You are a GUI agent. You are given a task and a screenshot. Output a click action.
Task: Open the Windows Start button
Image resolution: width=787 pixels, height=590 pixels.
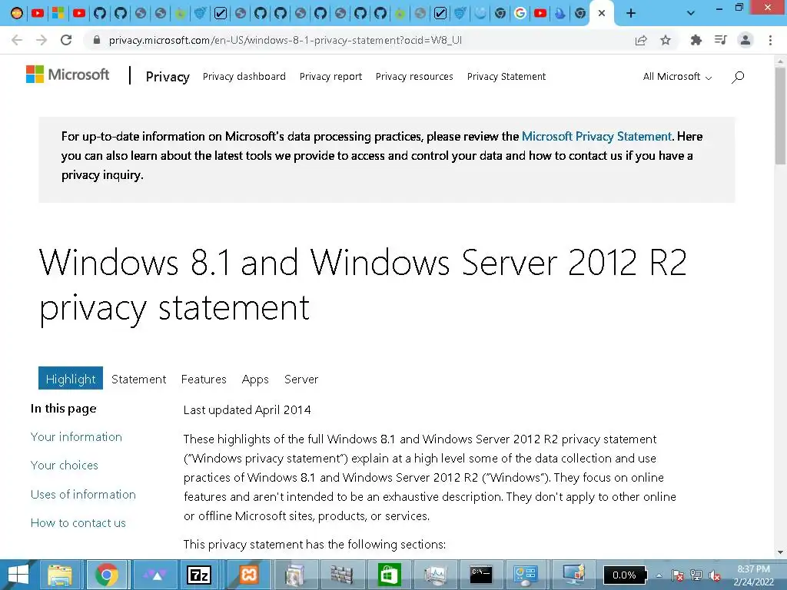[18, 575]
